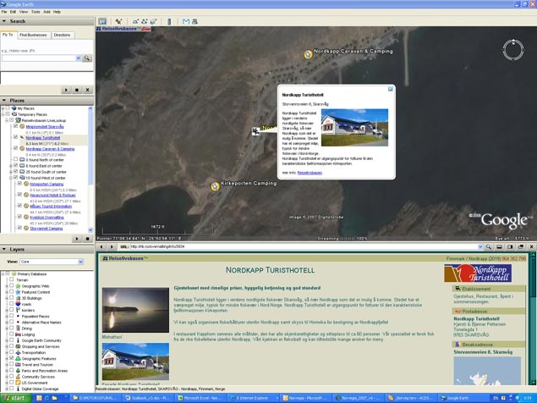Viewport: 537px width, 403px height.
Task: Click the magnifier icon right of URL bar
Action: pos(489,246)
